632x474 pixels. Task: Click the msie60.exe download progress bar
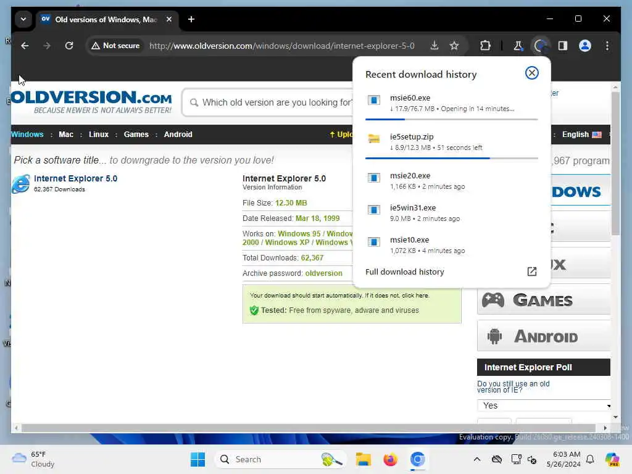tap(451, 119)
